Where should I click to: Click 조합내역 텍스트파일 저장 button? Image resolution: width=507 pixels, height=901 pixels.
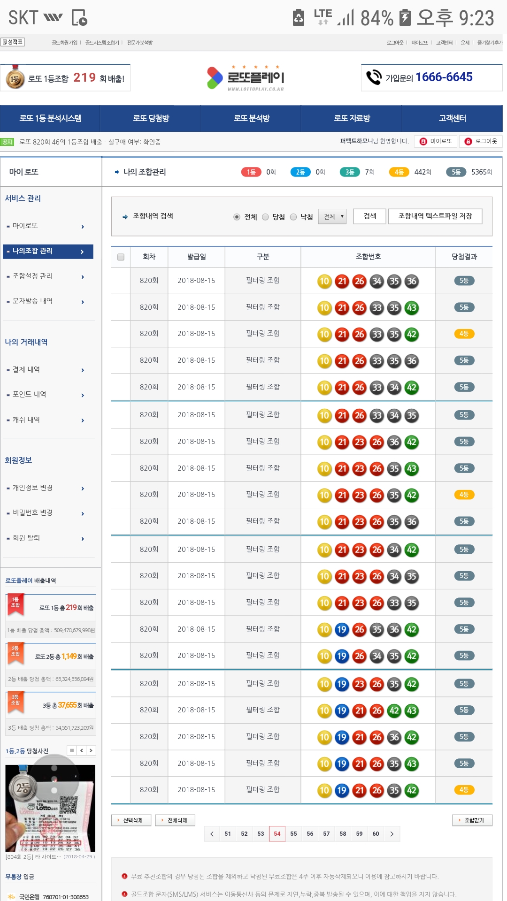(435, 216)
